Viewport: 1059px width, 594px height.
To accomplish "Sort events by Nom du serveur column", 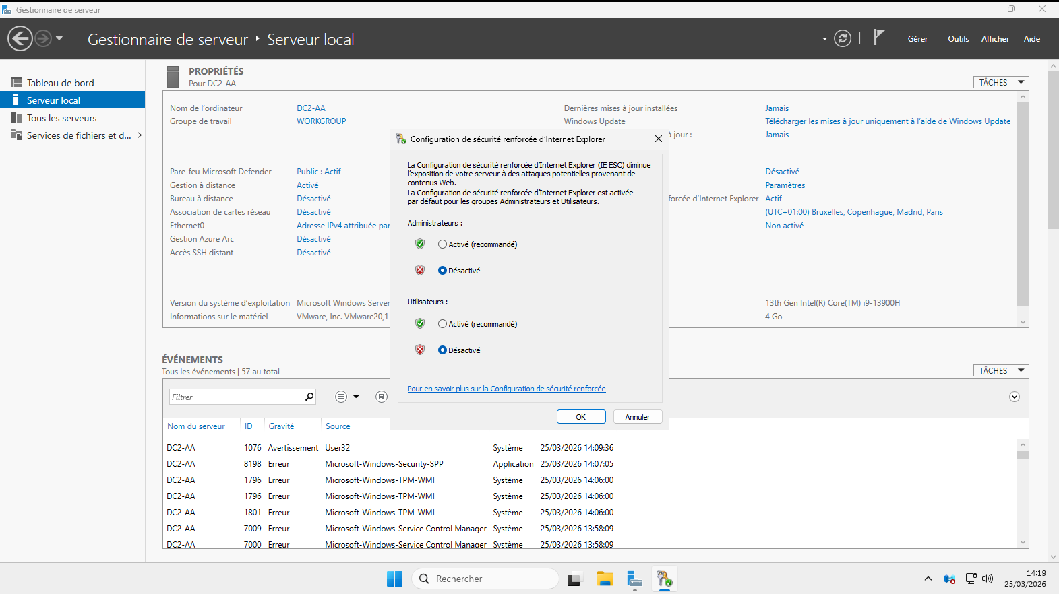I will coord(196,426).
